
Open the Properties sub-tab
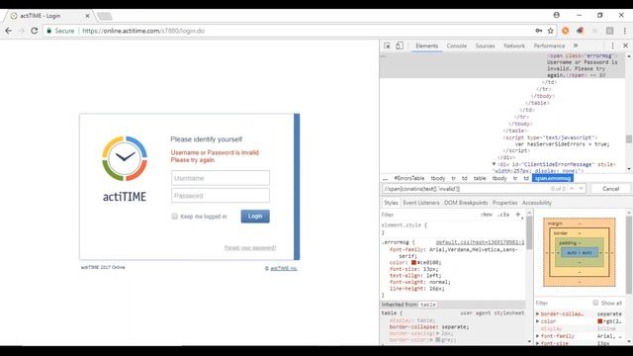coord(504,203)
